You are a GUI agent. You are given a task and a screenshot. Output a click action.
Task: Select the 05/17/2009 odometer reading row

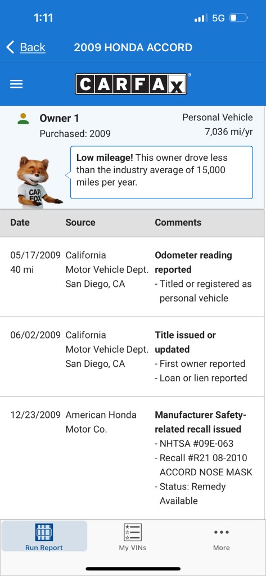tap(133, 277)
